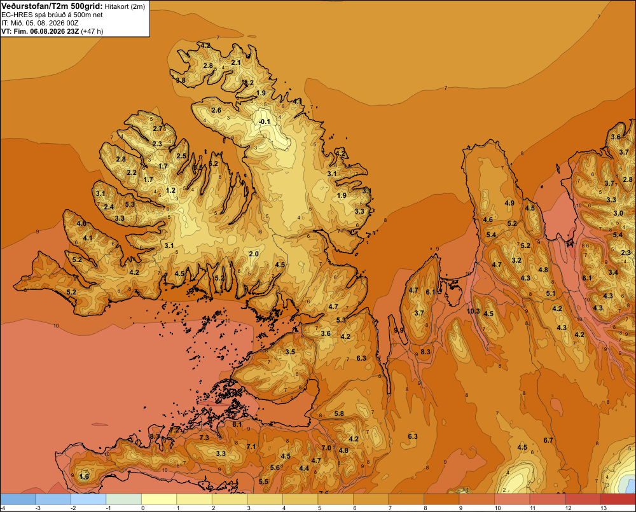Click the 'Hitakort (2m)' label in the header
This screenshot has width=636, height=512.
(125, 6)
